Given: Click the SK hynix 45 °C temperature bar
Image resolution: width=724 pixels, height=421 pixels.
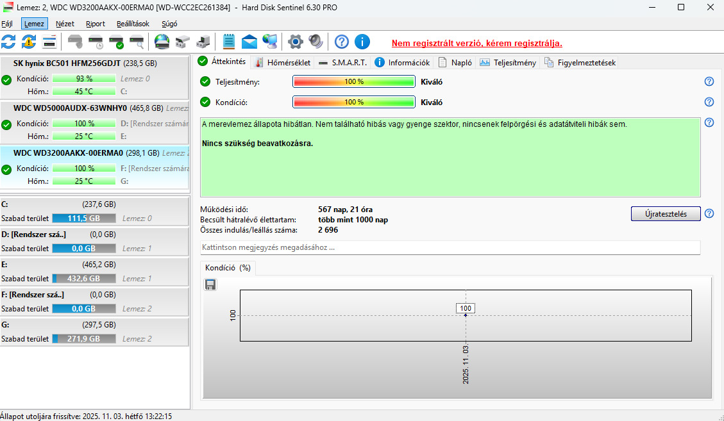Looking at the screenshot, I should [83, 92].
